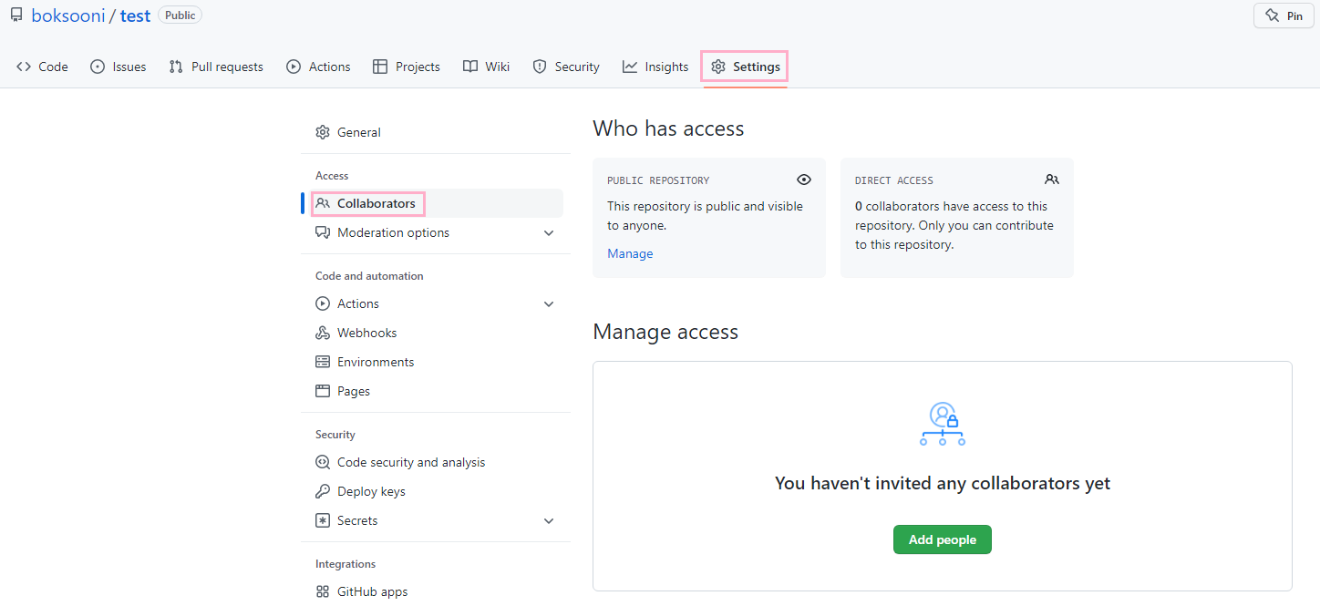Open the Code tab

tap(42, 67)
